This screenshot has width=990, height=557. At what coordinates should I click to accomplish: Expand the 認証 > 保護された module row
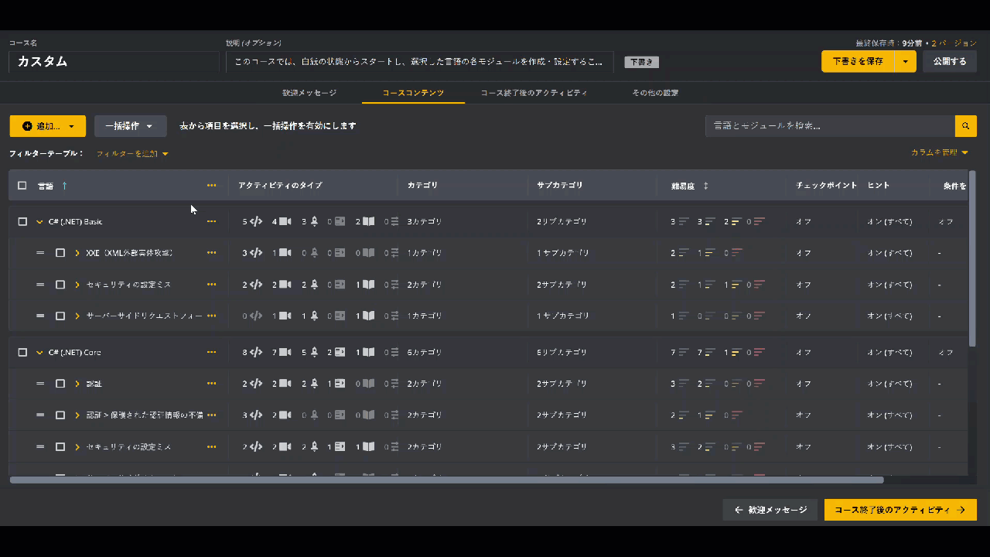[x=77, y=415]
